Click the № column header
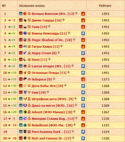The image size is (125, 142). [4, 6]
